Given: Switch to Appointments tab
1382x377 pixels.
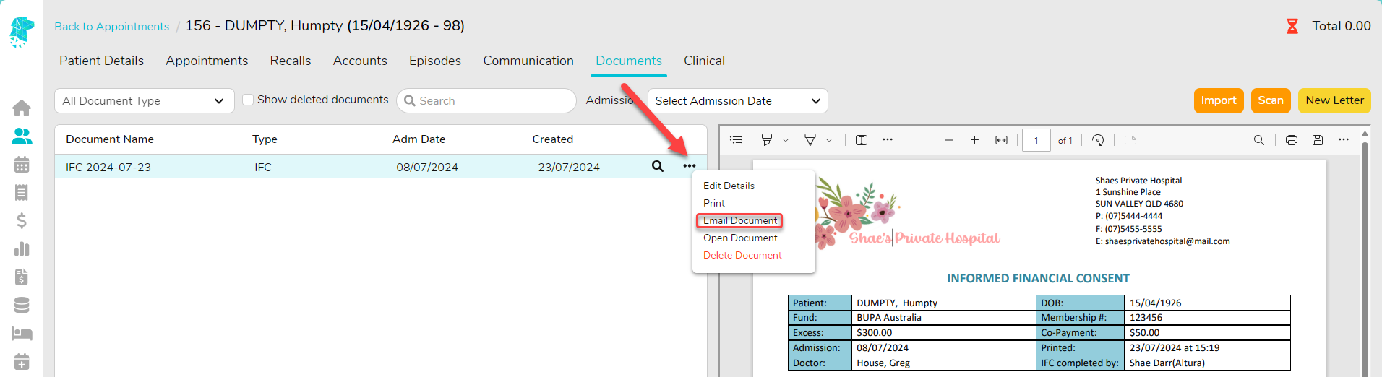Looking at the screenshot, I should 207,61.
